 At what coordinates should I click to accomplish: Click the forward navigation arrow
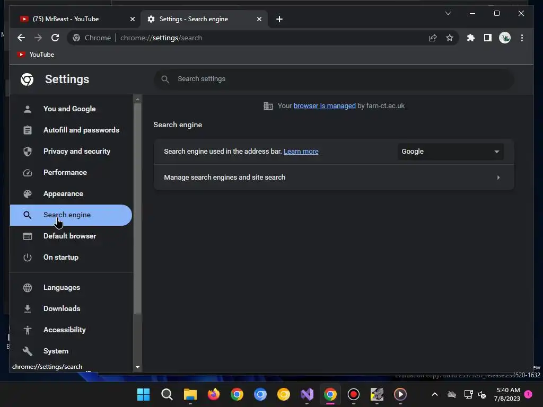click(x=38, y=38)
